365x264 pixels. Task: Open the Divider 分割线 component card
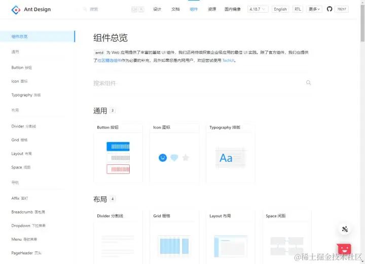(118, 237)
